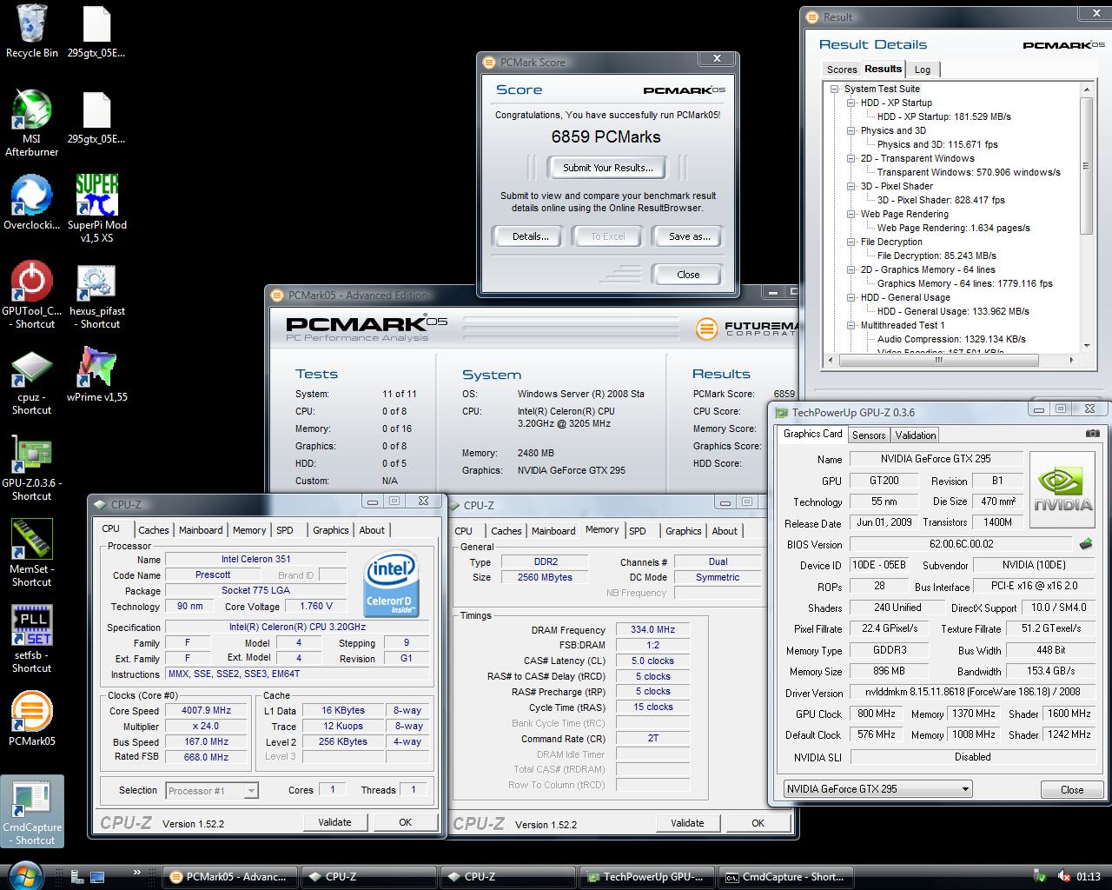
Task: Open the Overclocki... desktop shortcut
Action: click(x=32, y=203)
